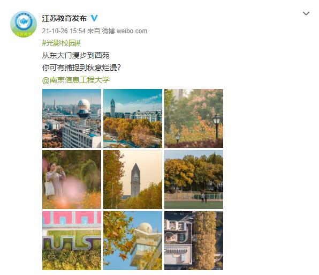Click the post timestamp 21-10-26 15:54
The width and height of the screenshot is (319, 275).
pyautogui.click(x=64, y=31)
